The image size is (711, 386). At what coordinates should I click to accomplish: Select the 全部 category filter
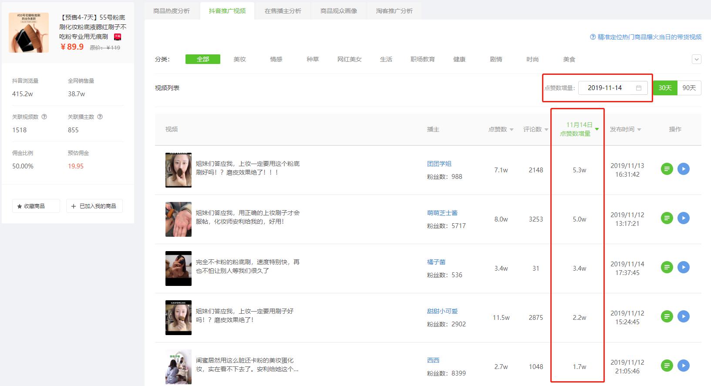[x=202, y=59]
